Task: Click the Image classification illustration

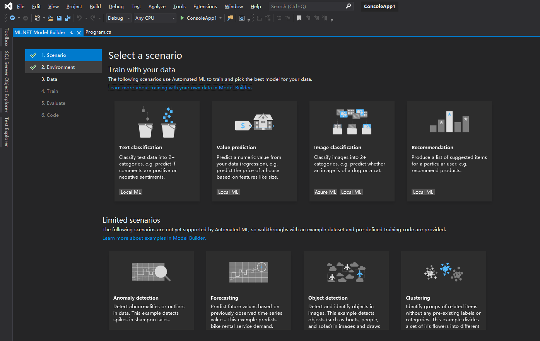Action: [352, 122]
